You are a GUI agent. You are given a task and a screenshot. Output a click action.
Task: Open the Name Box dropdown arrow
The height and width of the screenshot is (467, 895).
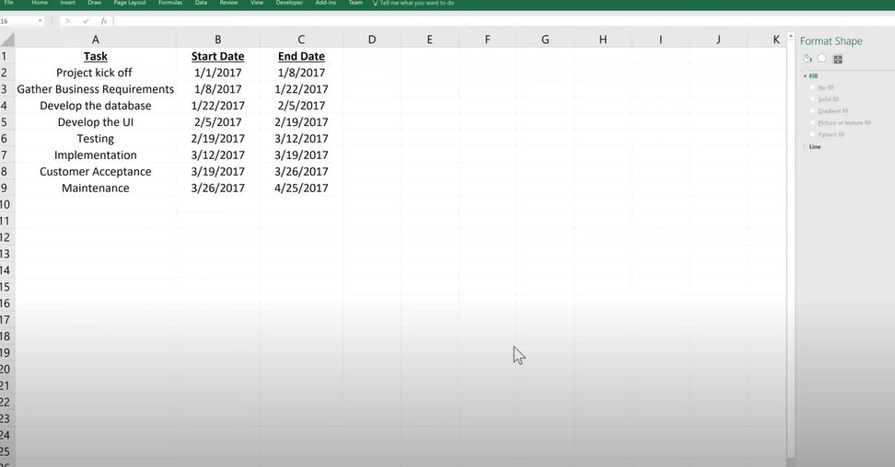click(40, 21)
